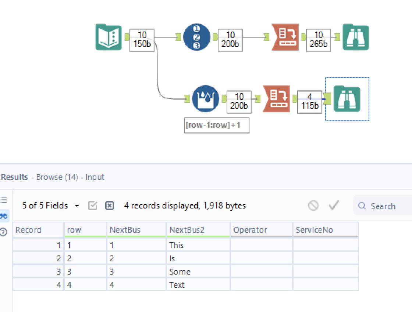Click the upper Cross Tab tool
Viewport: 412px width, 312px height.
[x=285, y=37]
